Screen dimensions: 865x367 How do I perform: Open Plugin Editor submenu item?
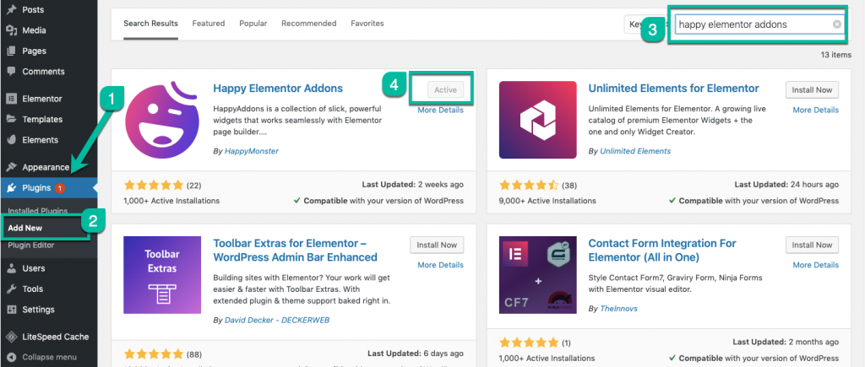[31, 246]
